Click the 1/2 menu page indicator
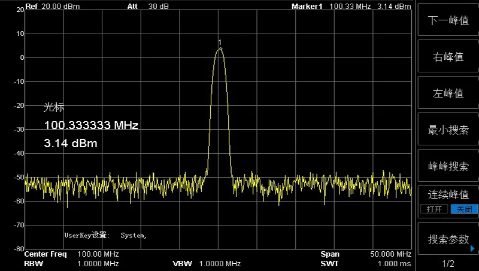Image resolution: width=479 pixels, height=271 pixels. pyautogui.click(x=448, y=264)
